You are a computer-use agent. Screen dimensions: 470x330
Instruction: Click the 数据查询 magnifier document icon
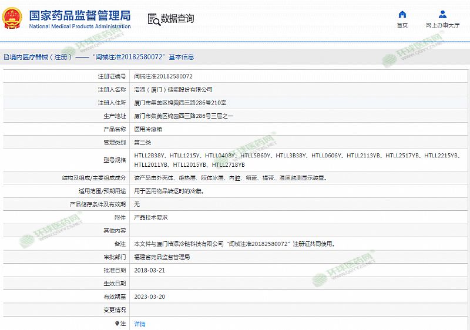[x=153, y=19]
